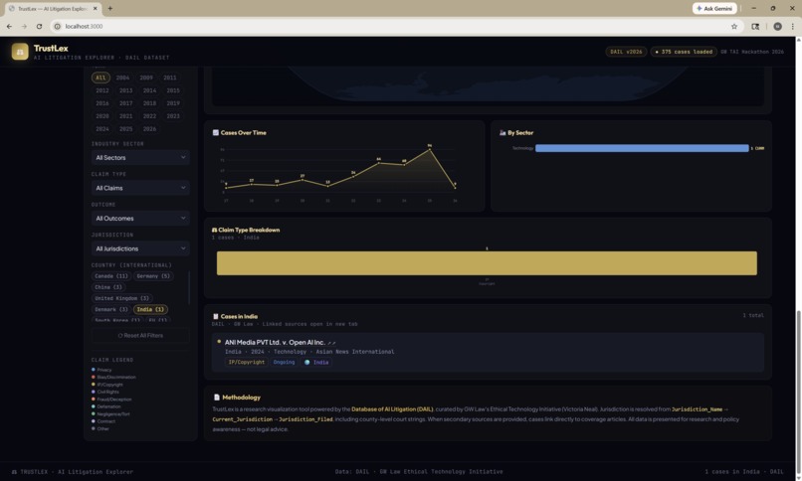The height and width of the screenshot is (481, 802).
Task: Filter cases by year 2020
Action: coord(102,116)
